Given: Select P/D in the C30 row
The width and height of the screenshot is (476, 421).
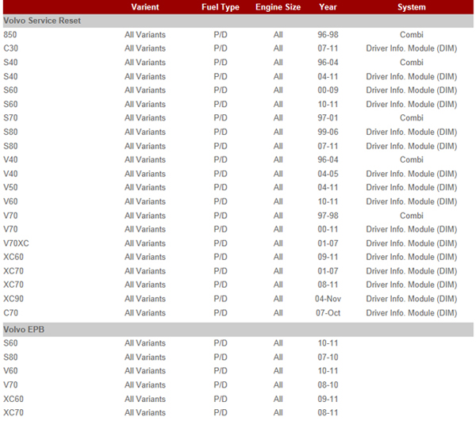Looking at the screenshot, I should click(221, 48).
